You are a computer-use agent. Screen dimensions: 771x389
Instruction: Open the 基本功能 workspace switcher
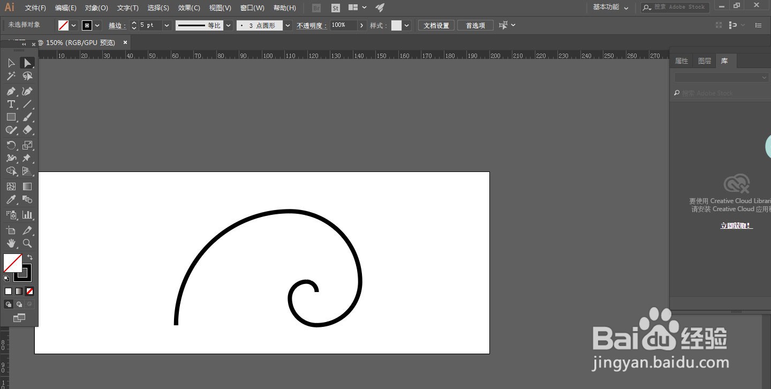pyautogui.click(x=610, y=8)
